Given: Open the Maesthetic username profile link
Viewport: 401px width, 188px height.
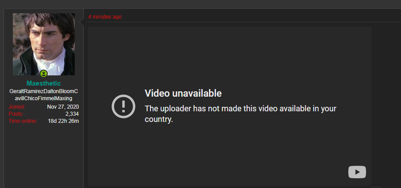Looking at the screenshot, I should 44,83.
